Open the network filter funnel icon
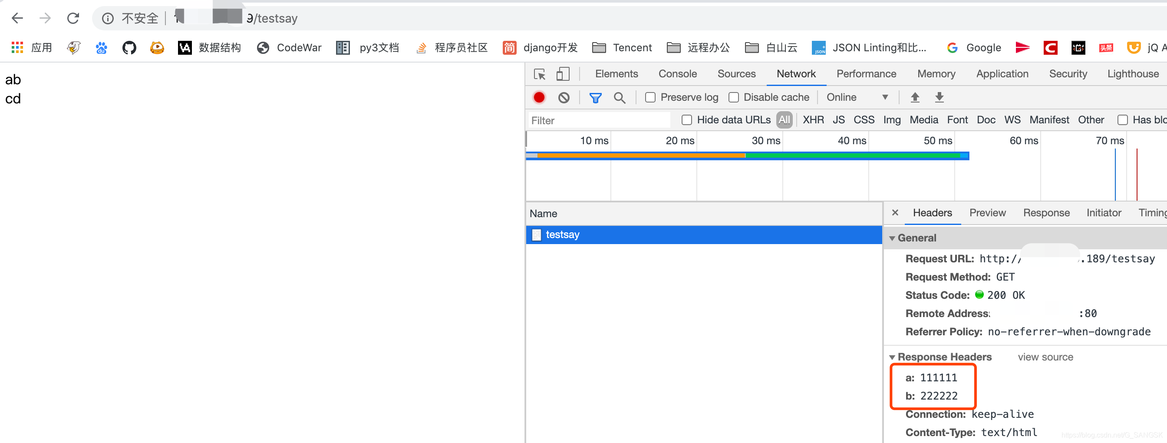 [595, 97]
